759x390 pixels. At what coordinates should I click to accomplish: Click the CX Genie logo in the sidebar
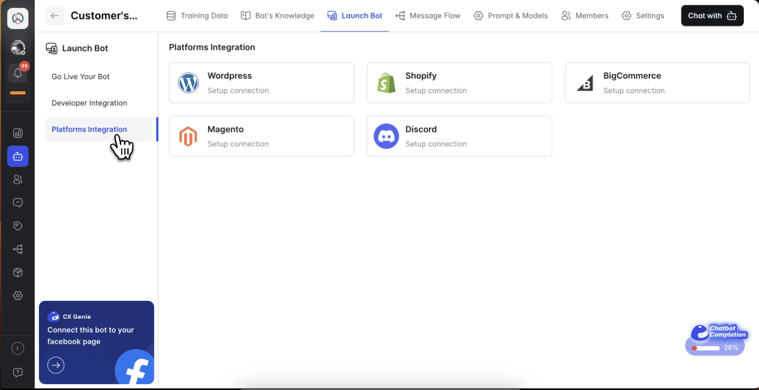[x=18, y=18]
